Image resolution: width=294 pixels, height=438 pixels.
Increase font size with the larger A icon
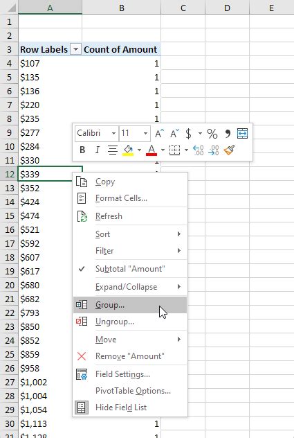pos(159,134)
